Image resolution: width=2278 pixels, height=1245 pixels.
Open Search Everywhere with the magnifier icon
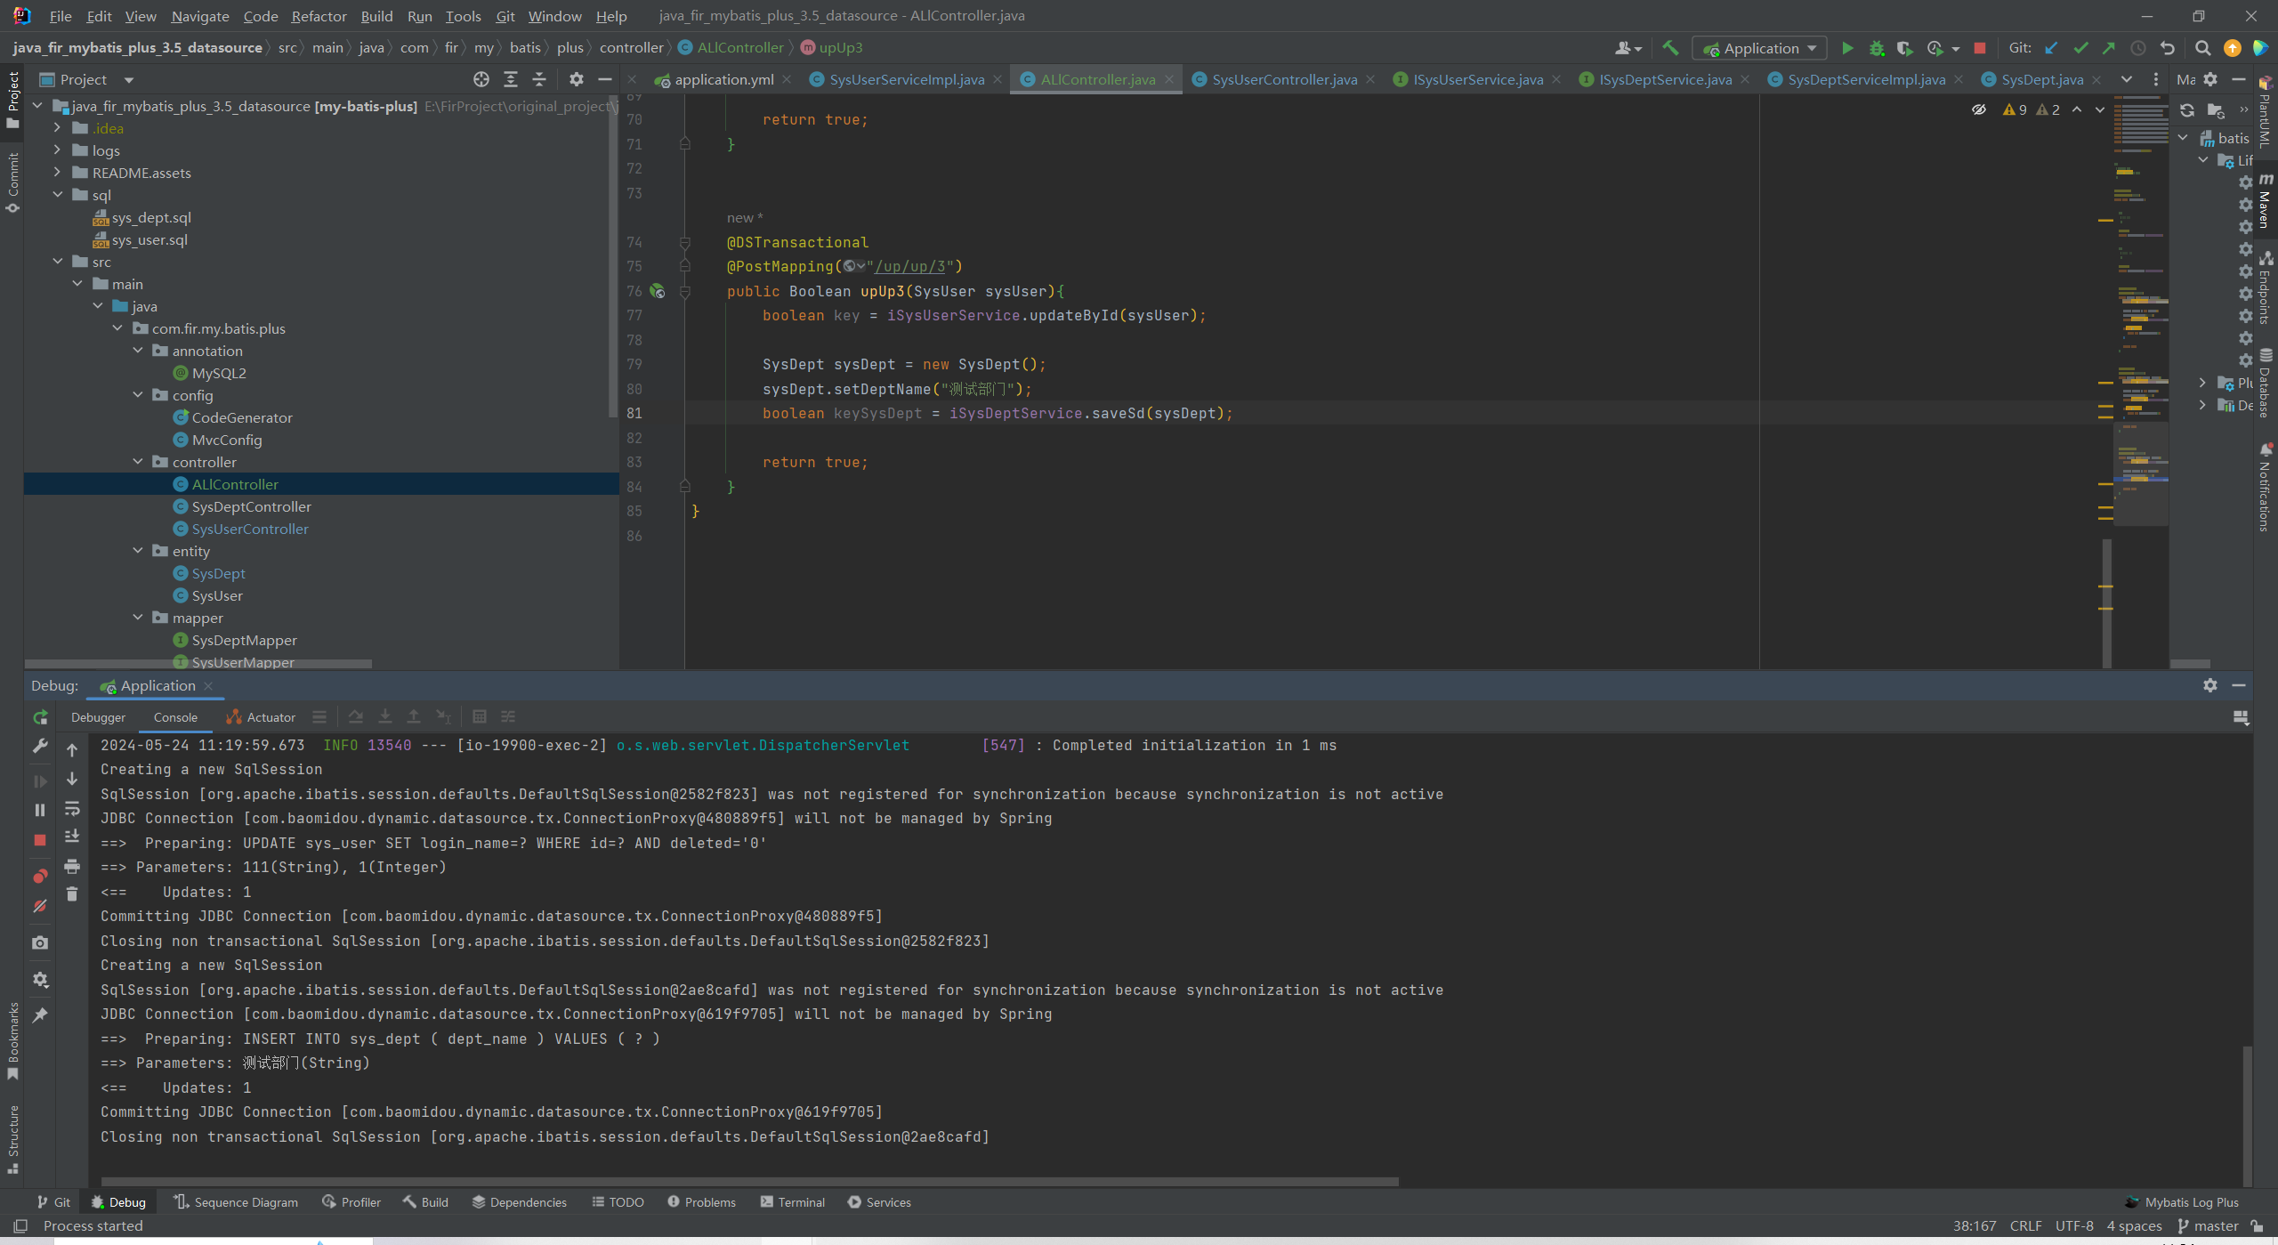coord(2203,49)
